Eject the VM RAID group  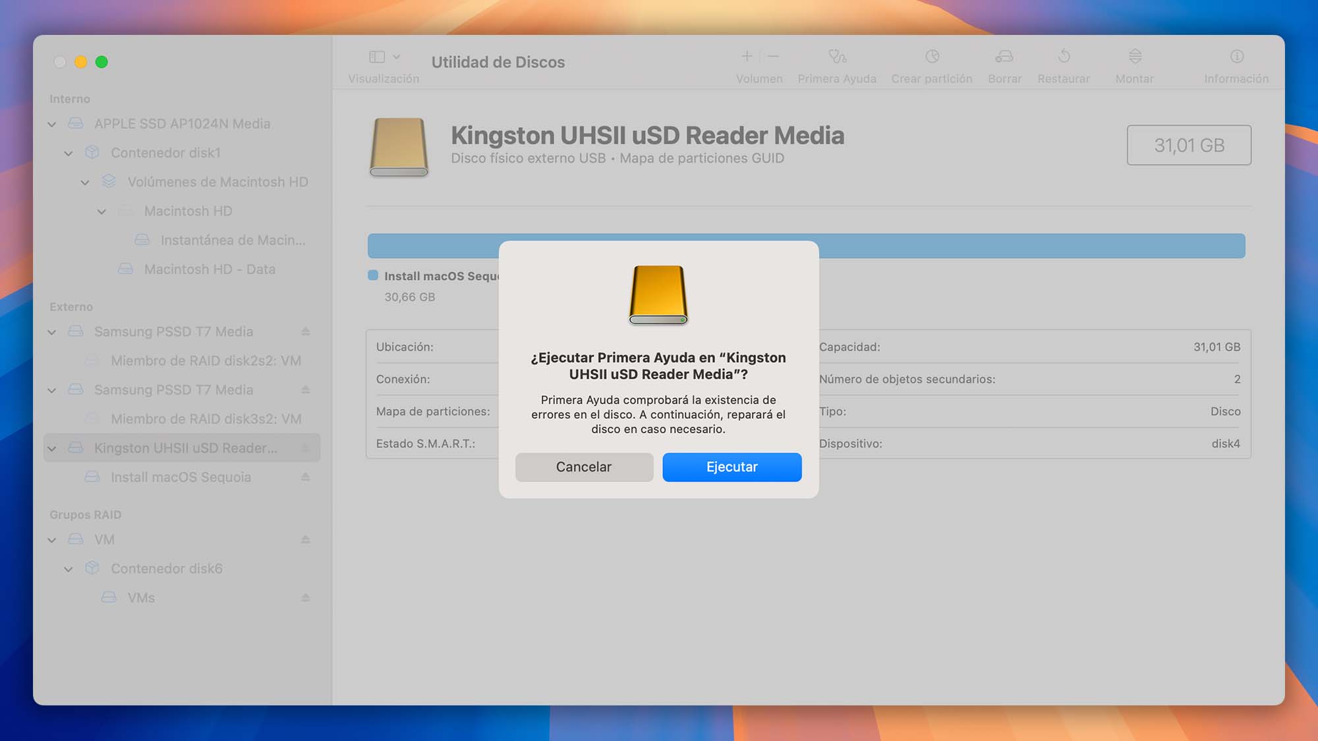(306, 539)
